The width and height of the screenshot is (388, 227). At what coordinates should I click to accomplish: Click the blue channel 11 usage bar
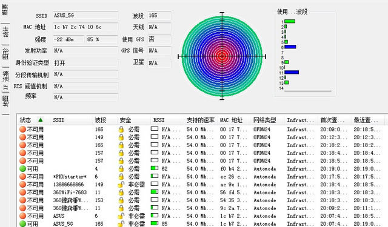click(x=292, y=73)
